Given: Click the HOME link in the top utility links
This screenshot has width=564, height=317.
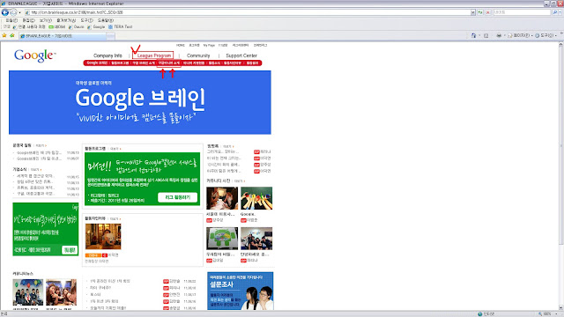Looking at the screenshot, I should click(x=181, y=45).
